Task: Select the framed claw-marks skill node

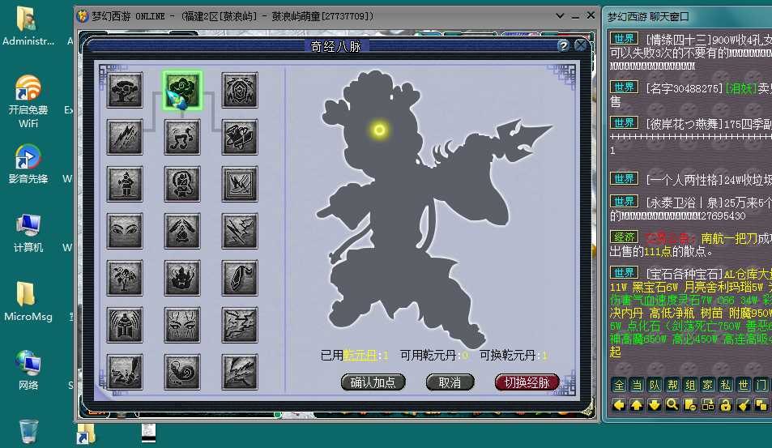Action: 240,184
